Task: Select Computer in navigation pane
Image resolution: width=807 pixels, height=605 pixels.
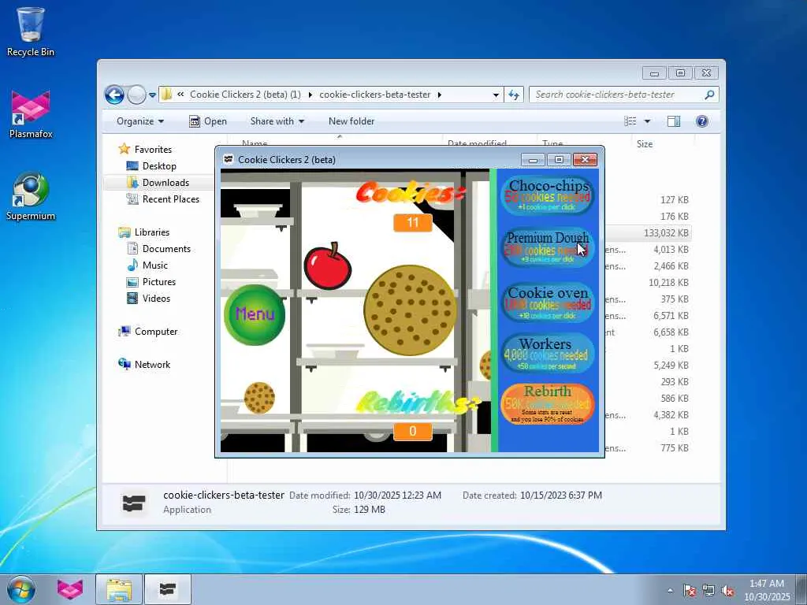Action: pos(156,332)
